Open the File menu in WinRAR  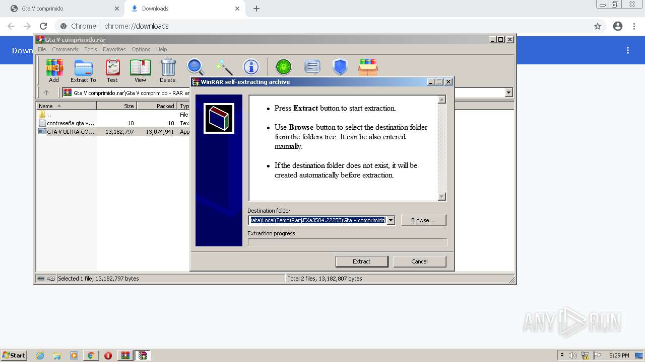tap(42, 49)
